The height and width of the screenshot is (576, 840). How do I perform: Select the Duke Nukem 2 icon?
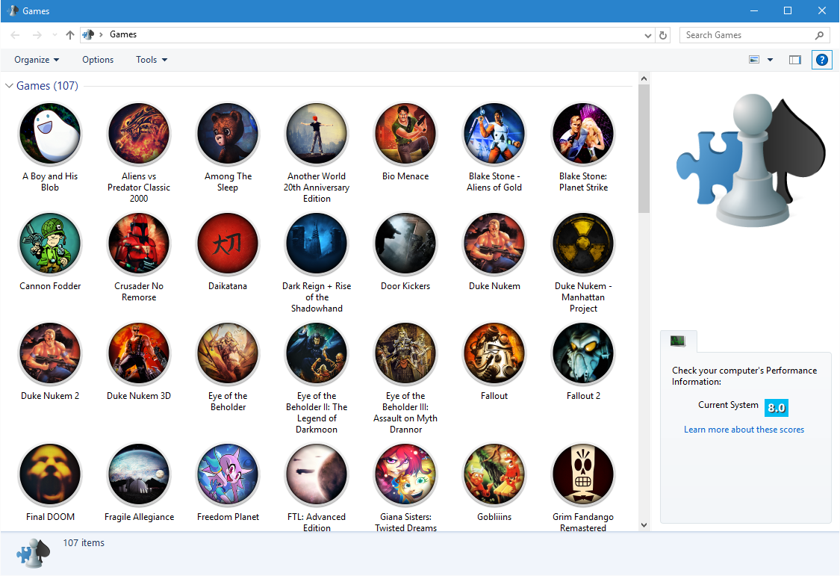coord(50,353)
